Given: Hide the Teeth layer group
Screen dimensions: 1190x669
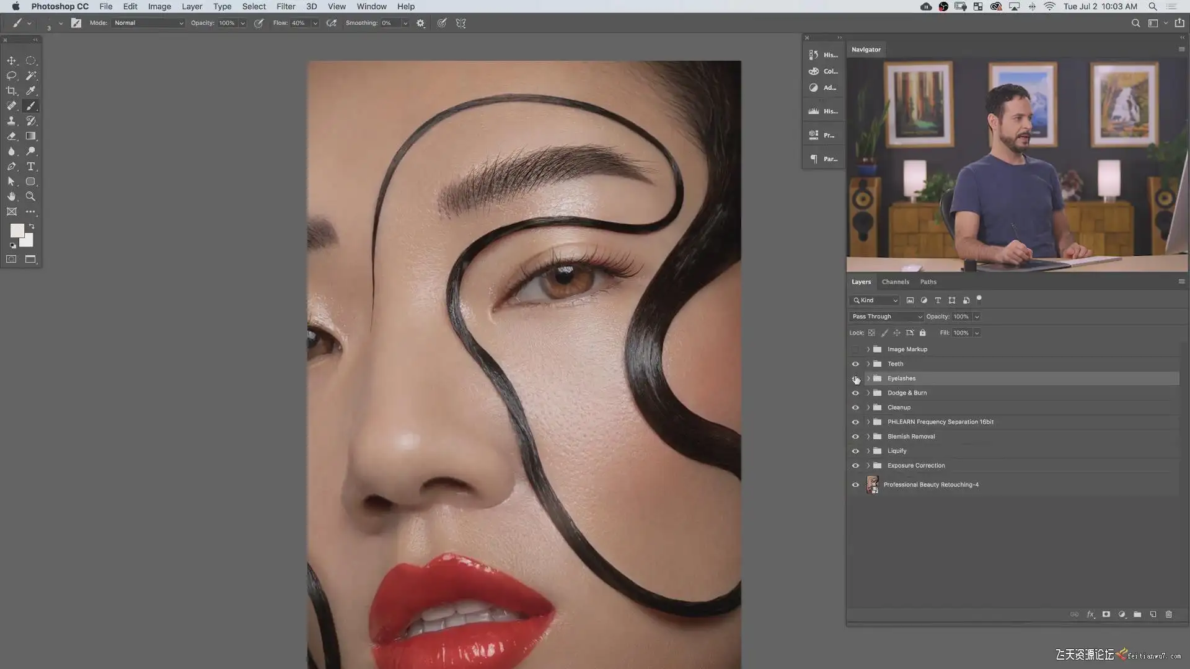Looking at the screenshot, I should pyautogui.click(x=855, y=364).
